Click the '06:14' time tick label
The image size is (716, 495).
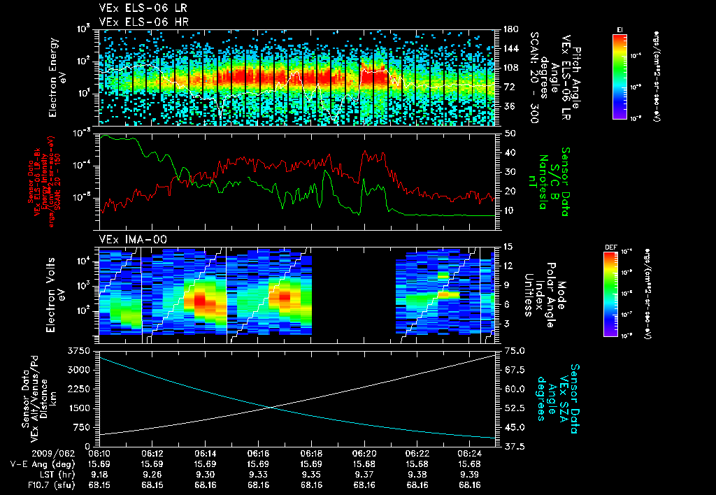(205, 454)
